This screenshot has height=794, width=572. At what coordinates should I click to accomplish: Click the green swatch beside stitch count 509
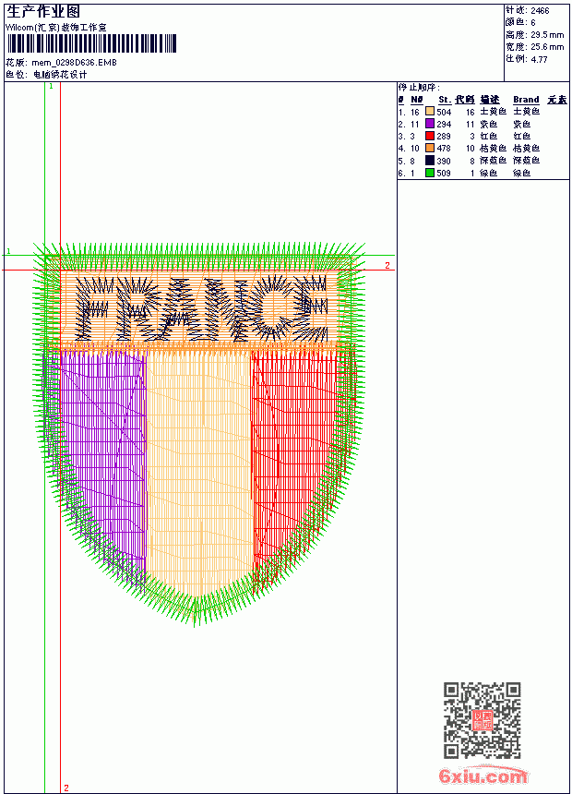pos(430,173)
